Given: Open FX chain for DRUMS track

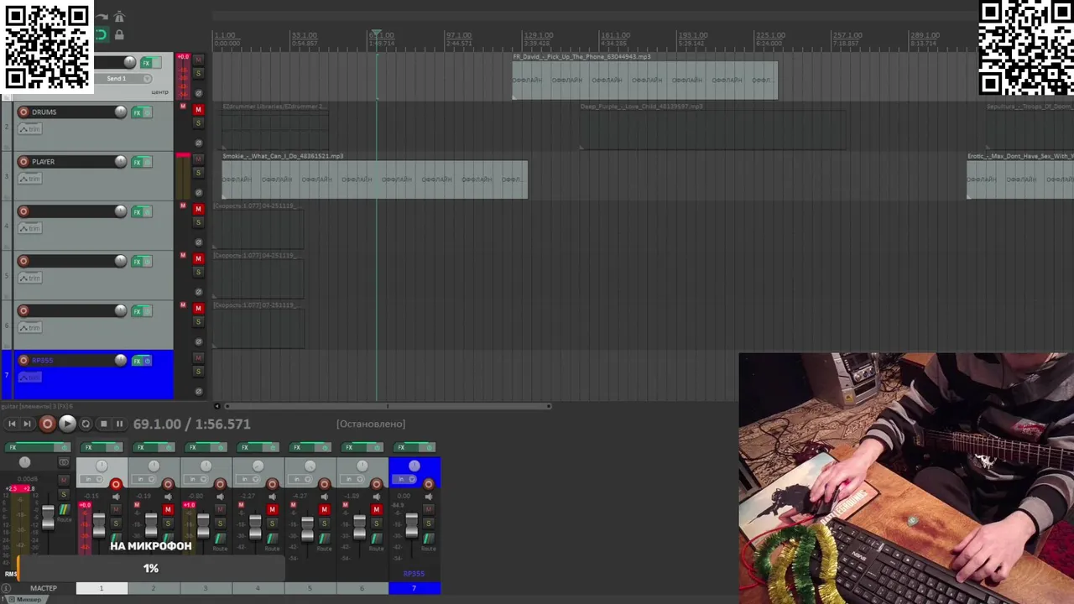Looking at the screenshot, I should (137, 112).
